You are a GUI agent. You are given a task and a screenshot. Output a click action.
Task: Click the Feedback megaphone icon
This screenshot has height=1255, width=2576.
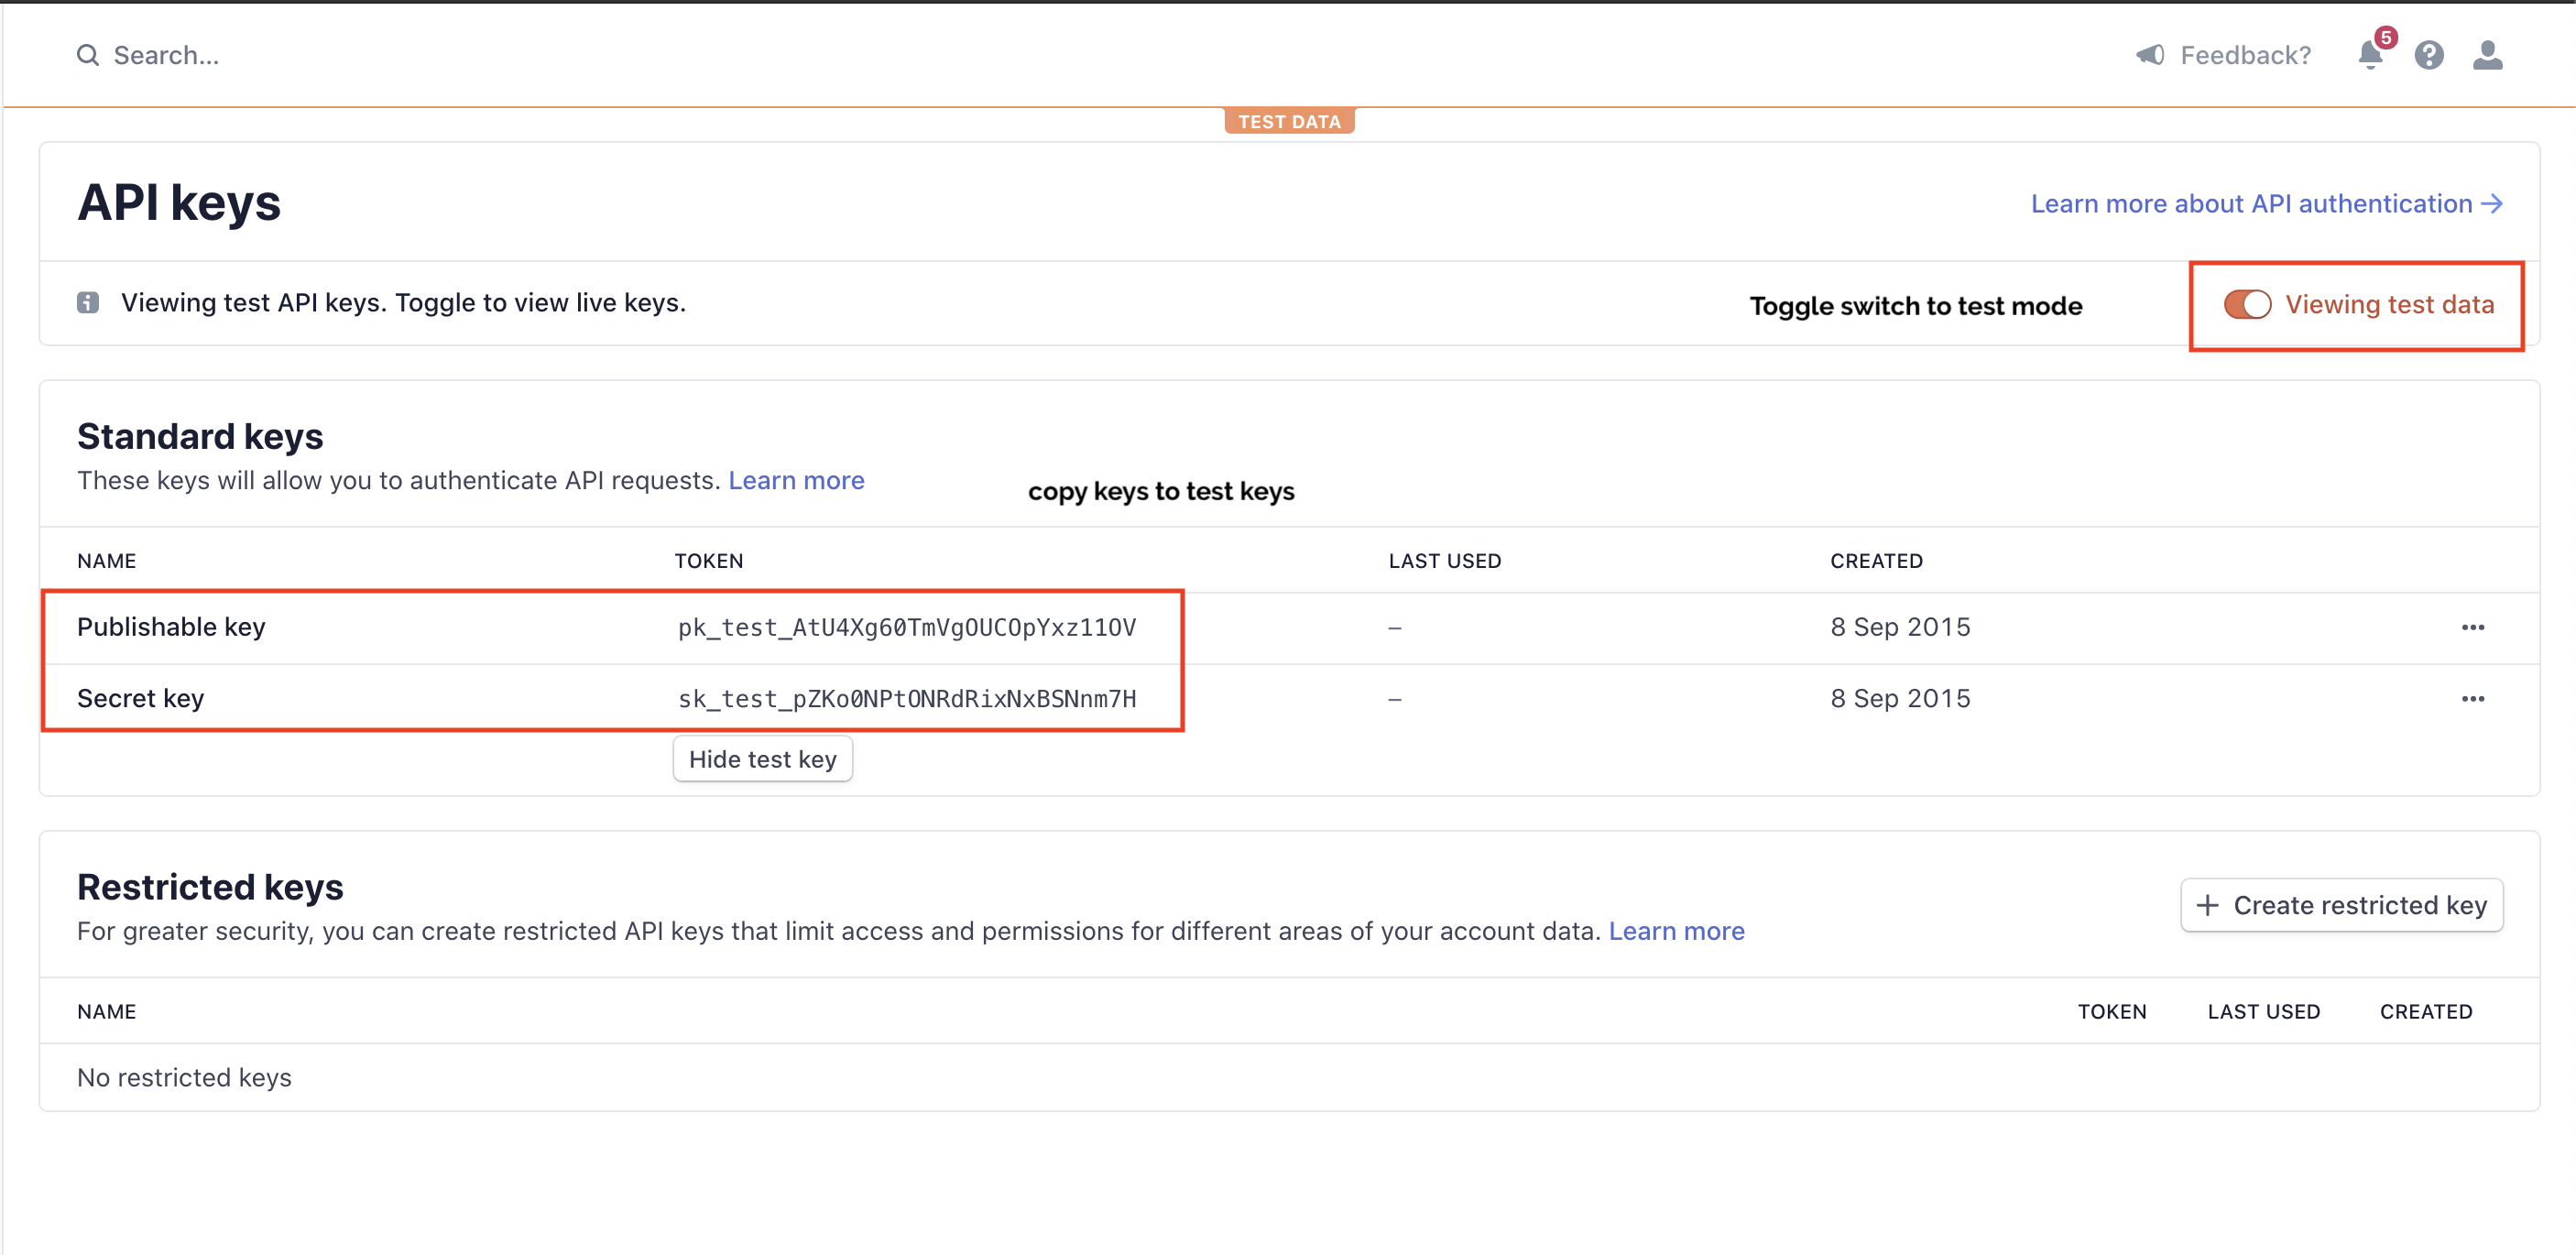pyautogui.click(x=2150, y=55)
